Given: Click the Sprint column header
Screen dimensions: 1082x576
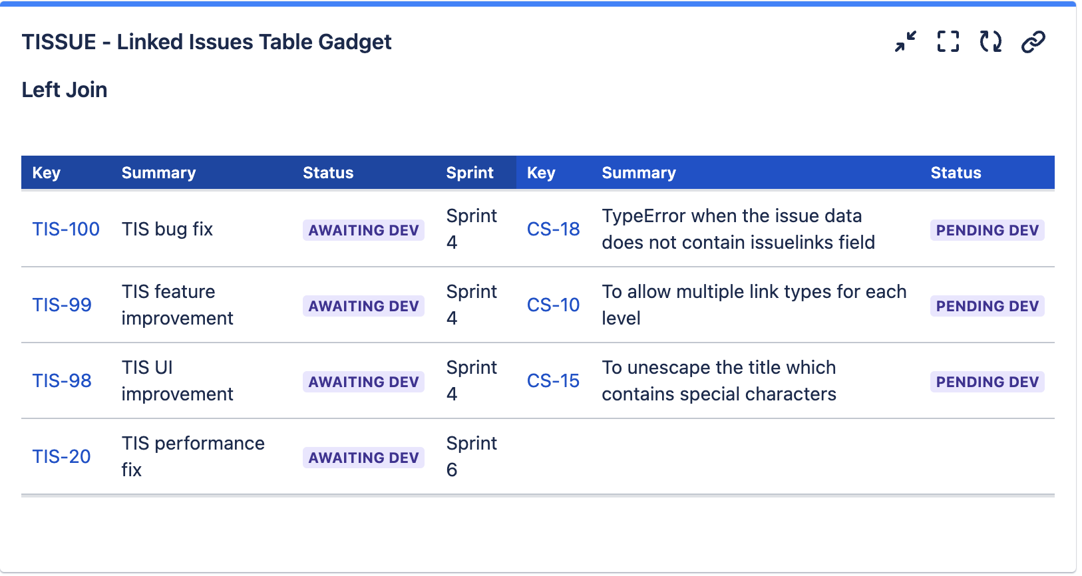Looking at the screenshot, I should coord(470,173).
